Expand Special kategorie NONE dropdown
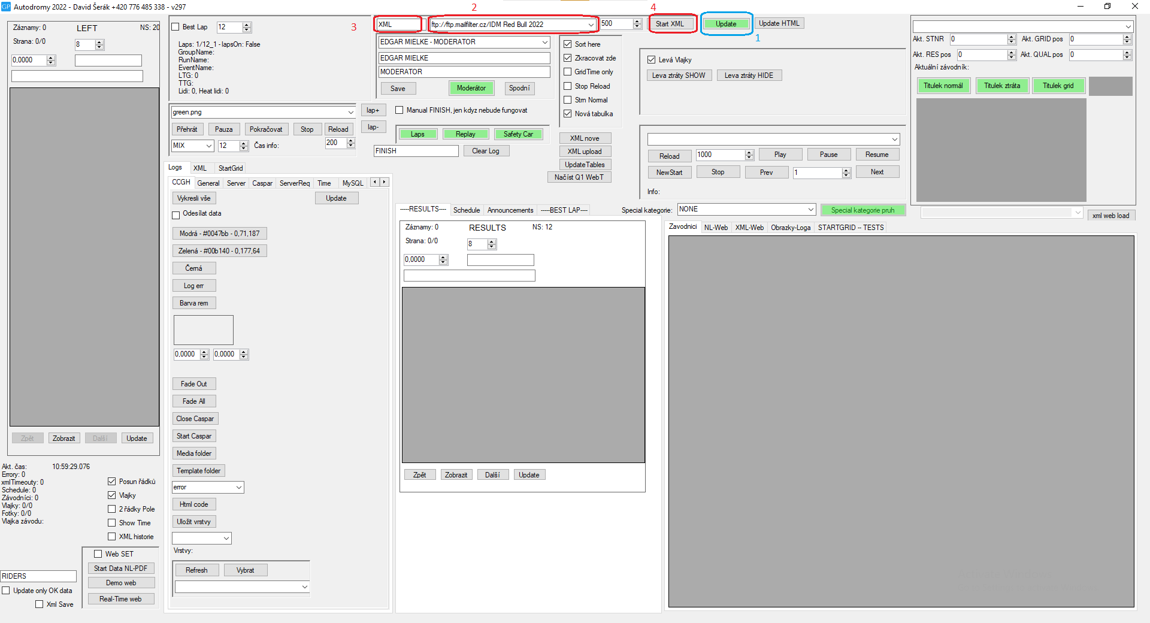Viewport: 1150px width, 623px height. pos(810,209)
